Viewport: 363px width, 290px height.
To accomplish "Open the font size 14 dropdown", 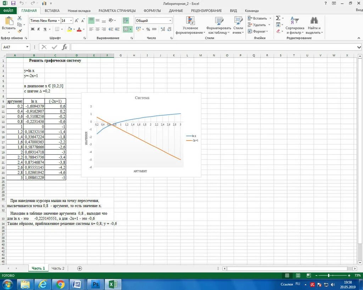I will (x=71, y=21).
